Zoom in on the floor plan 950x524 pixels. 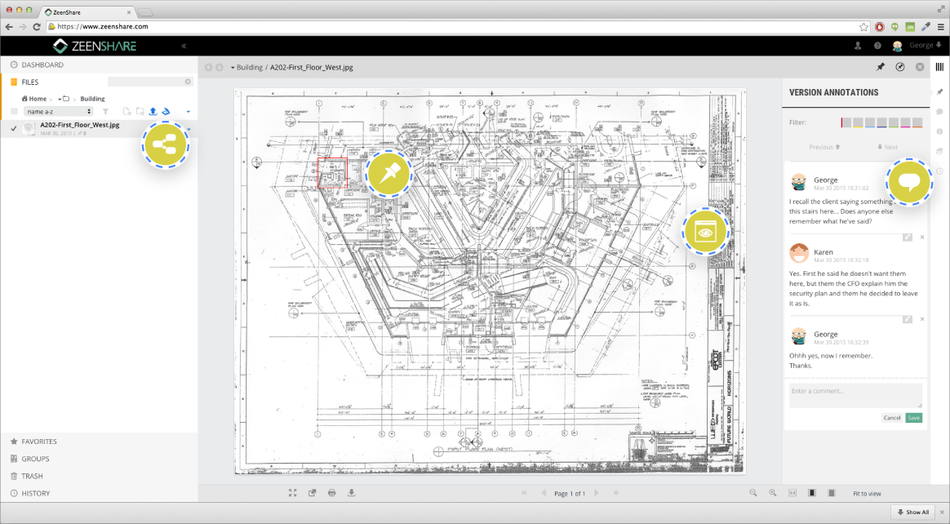(772, 493)
